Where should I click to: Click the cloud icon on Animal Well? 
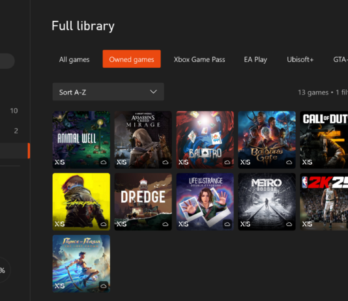pos(104,162)
